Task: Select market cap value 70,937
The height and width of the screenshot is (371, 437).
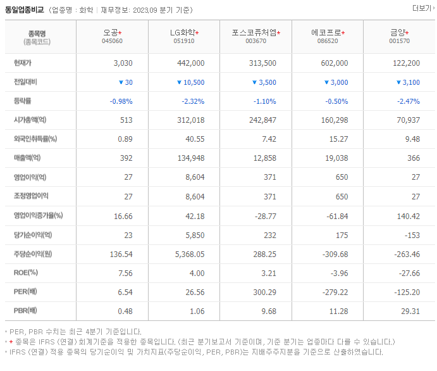Action: tap(409, 120)
